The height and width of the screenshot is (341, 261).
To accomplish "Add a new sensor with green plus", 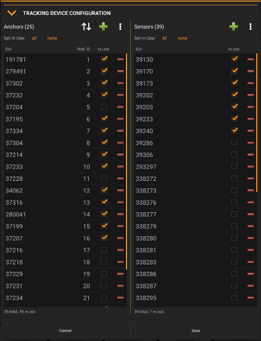I will (x=233, y=27).
